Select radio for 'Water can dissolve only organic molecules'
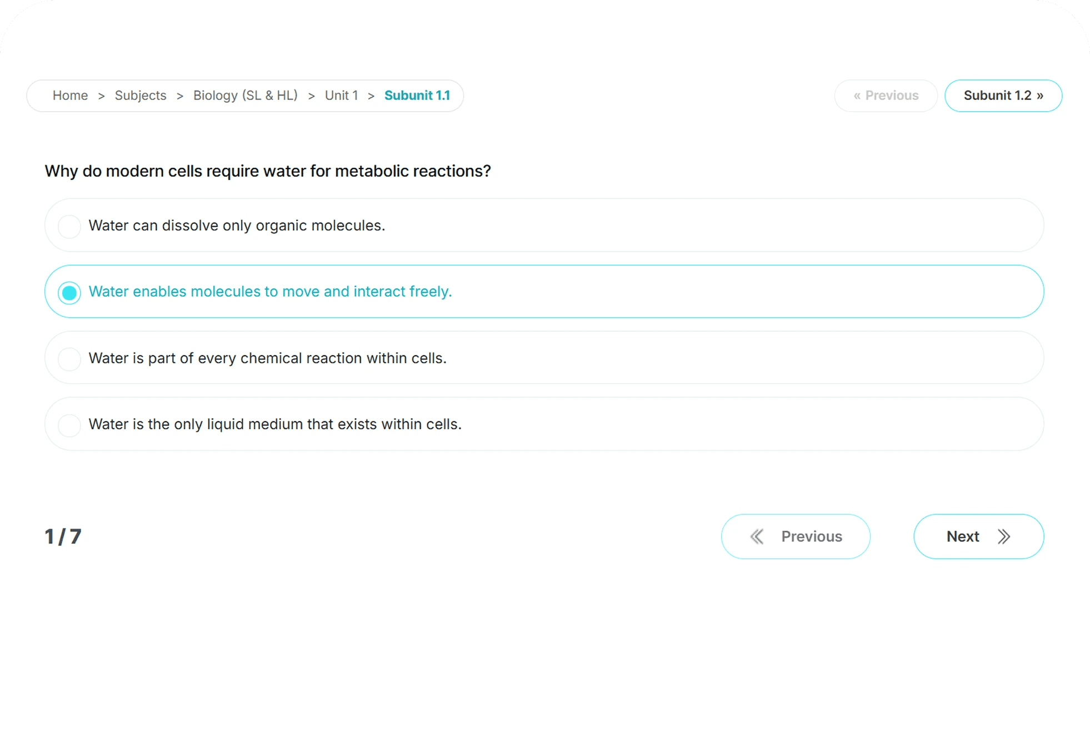Viewport: 1090px width, 734px height. 69,226
